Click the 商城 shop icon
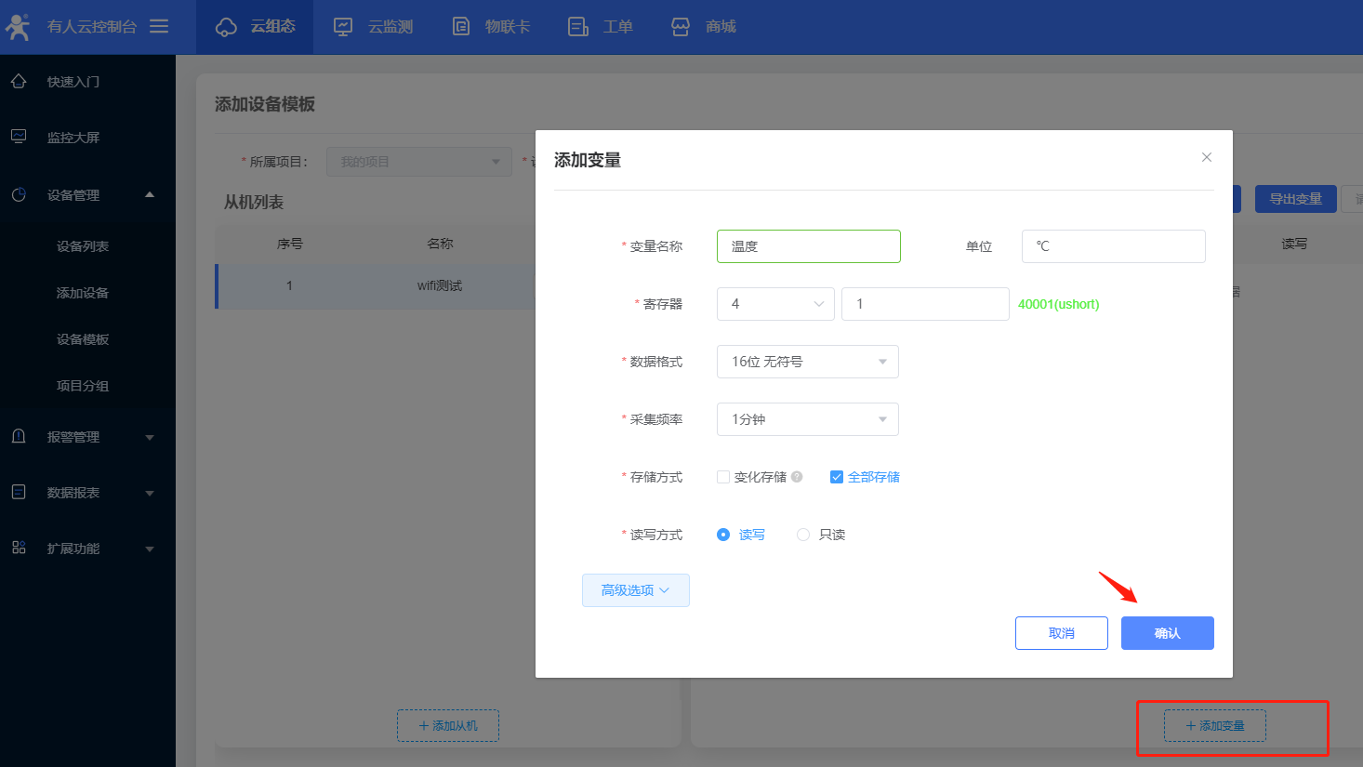Image resolution: width=1363 pixels, height=767 pixels. [x=681, y=27]
